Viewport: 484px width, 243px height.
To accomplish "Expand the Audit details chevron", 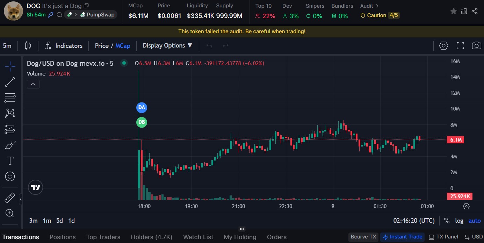I will click(377, 6).
